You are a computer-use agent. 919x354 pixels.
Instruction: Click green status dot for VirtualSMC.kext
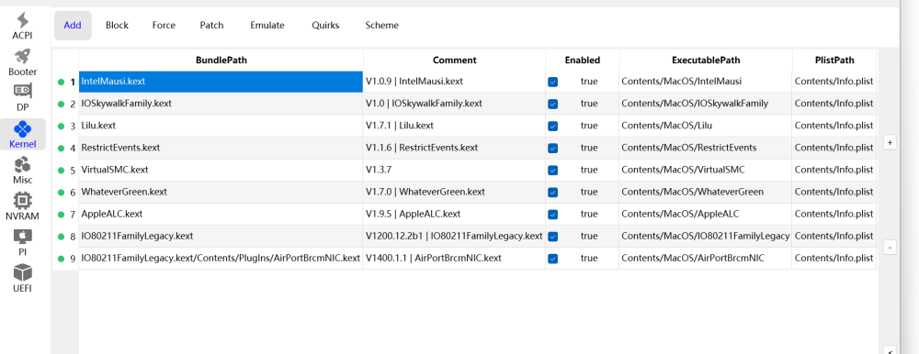click(61, 171)
